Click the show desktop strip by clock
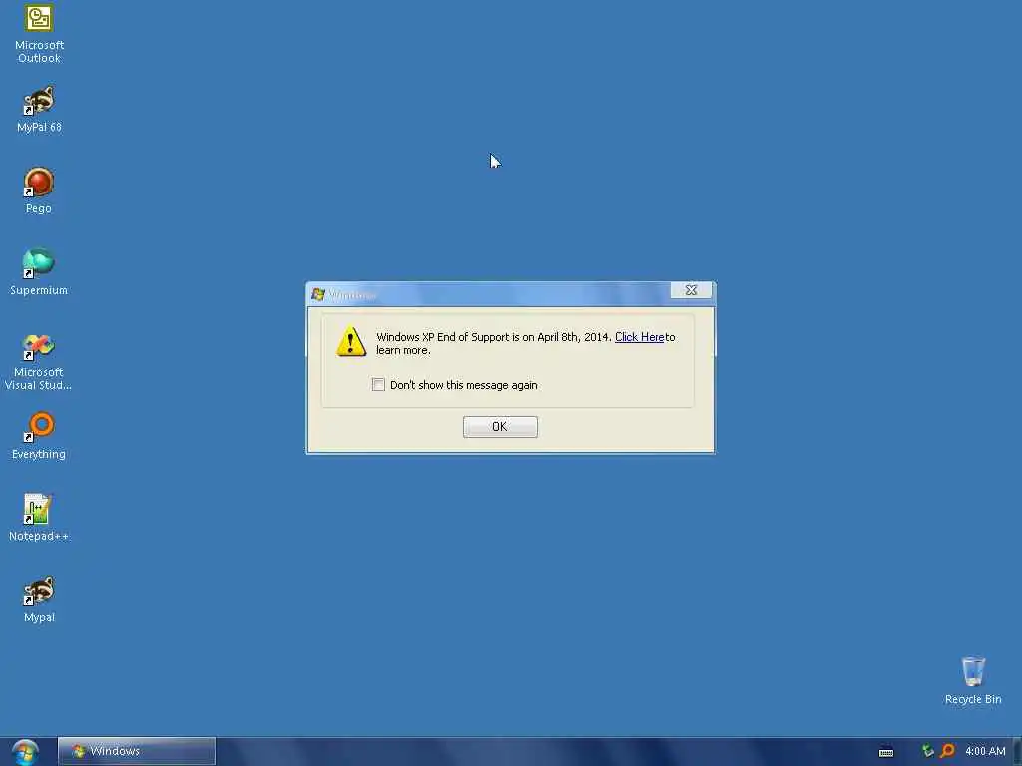Viewport: 1022px width, 766px height. pyautogui.click(x=1017, y=751)
